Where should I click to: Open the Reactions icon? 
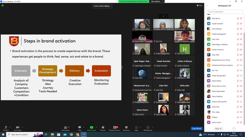(x=126, y=127)
